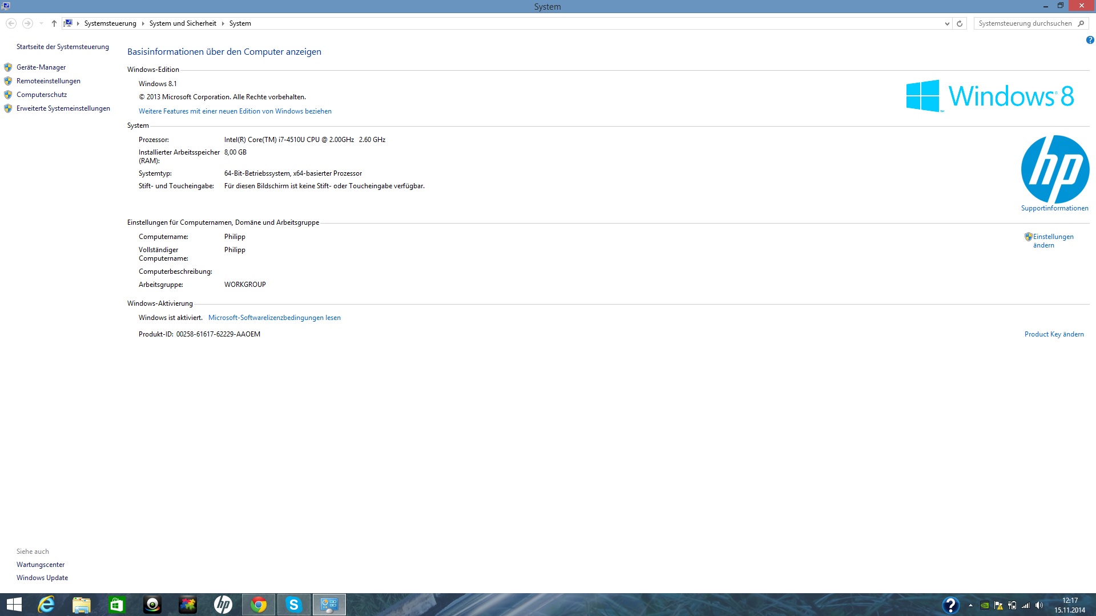Click the volume speaker tray icon
Viewport: 1096px width, 616px height.
coord(1039,606)
